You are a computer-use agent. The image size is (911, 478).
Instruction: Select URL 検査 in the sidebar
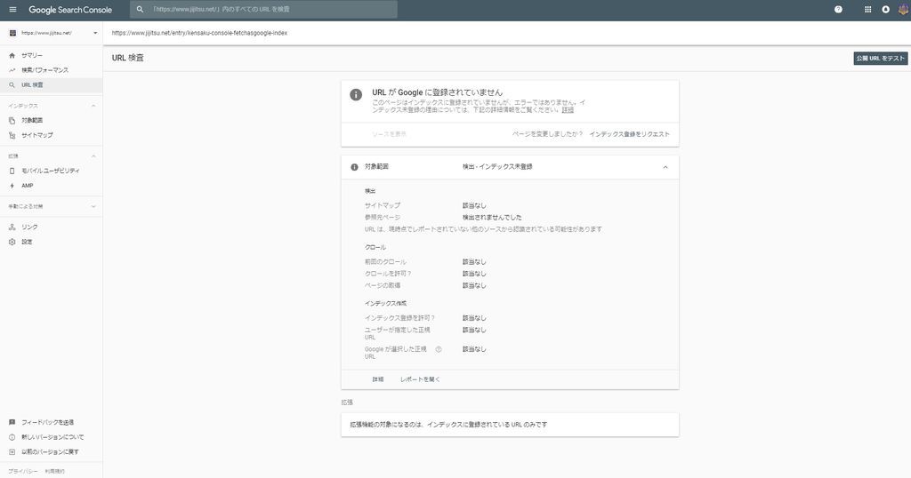coord(51,84)
